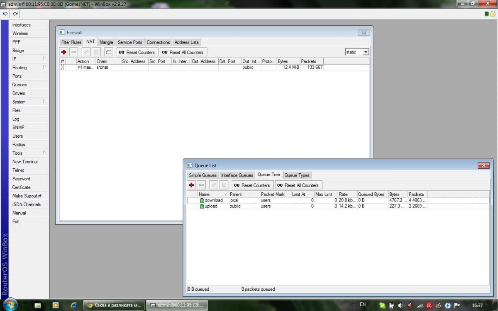Click the masquerade action icon in NAT row
This screenshot has height=311, width=498.
point(80,67)
